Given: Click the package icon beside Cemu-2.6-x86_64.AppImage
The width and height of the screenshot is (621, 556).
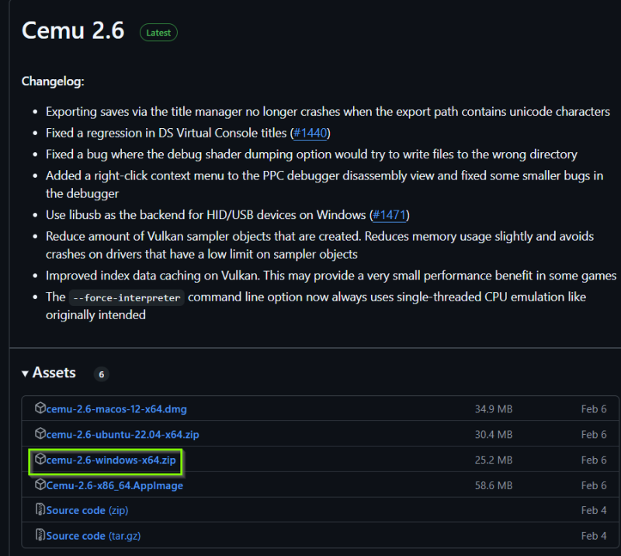Looking at the screenshot, I should 40,485.
